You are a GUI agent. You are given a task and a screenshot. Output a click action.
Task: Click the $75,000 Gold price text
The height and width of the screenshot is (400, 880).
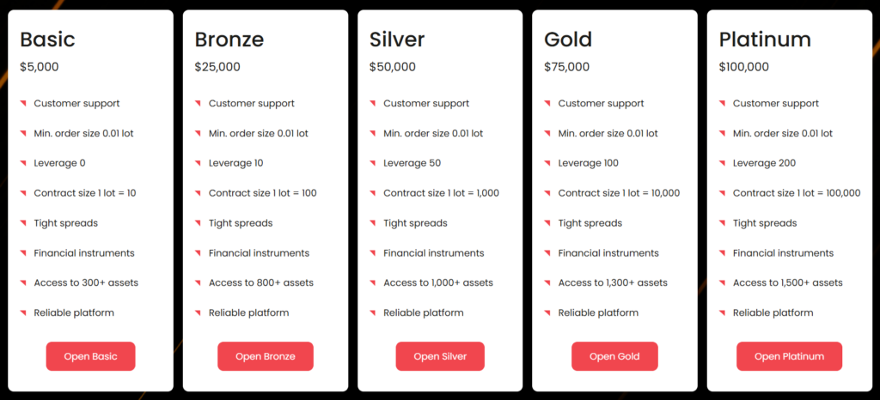[x=567, y=67]
